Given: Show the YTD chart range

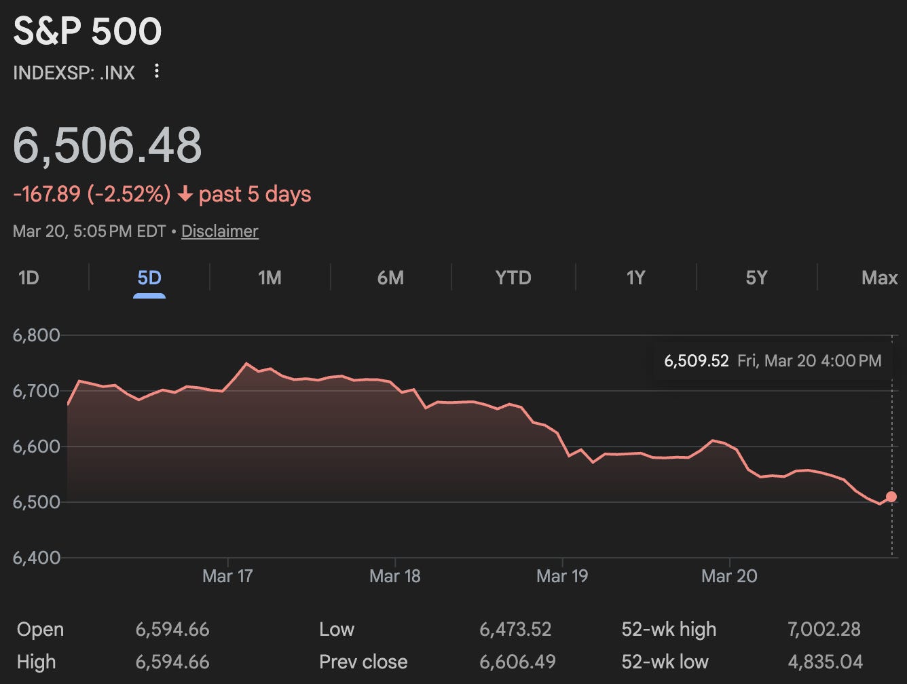Looking at the screenshot, I should coord(513,278).
